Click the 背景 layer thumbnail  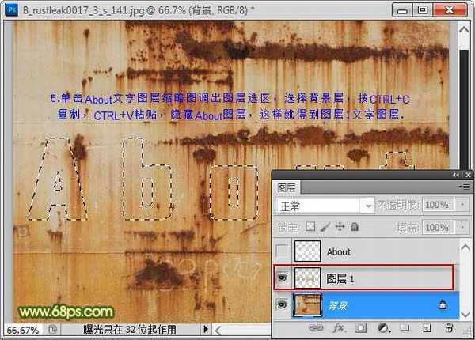click(x=307, y=305)
